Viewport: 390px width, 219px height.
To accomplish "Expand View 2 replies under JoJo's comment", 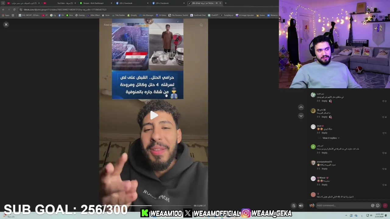I will pos(331,138).
